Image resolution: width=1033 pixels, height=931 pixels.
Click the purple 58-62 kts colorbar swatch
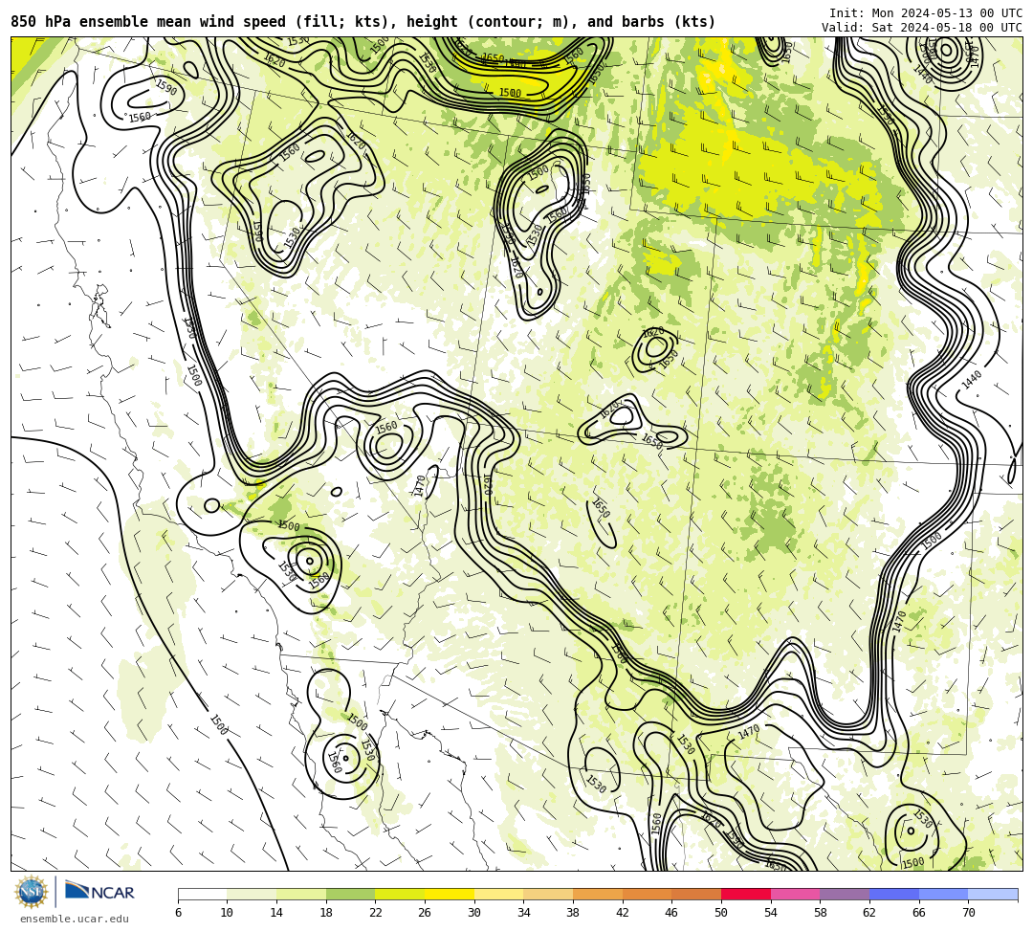(x=845, y=894)
